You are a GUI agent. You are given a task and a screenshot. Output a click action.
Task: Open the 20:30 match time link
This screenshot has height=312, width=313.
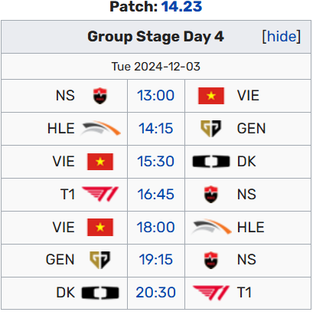[156, 292]
